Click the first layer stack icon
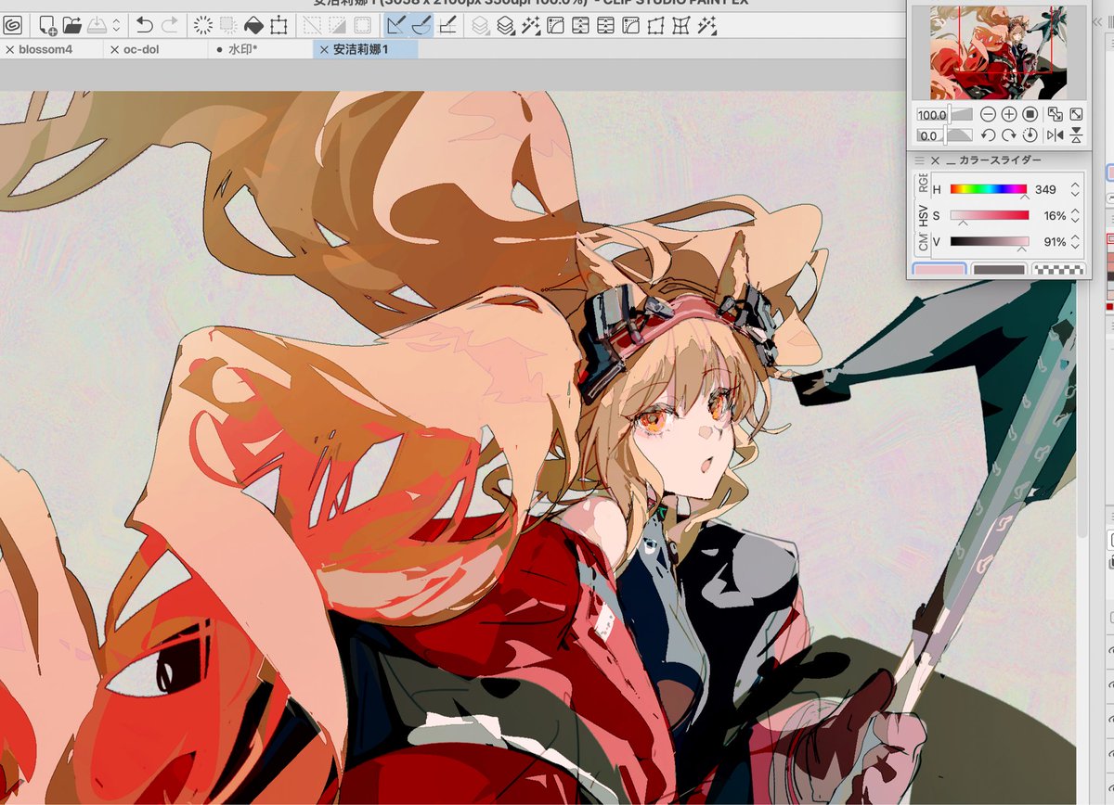 coord(481,25)
